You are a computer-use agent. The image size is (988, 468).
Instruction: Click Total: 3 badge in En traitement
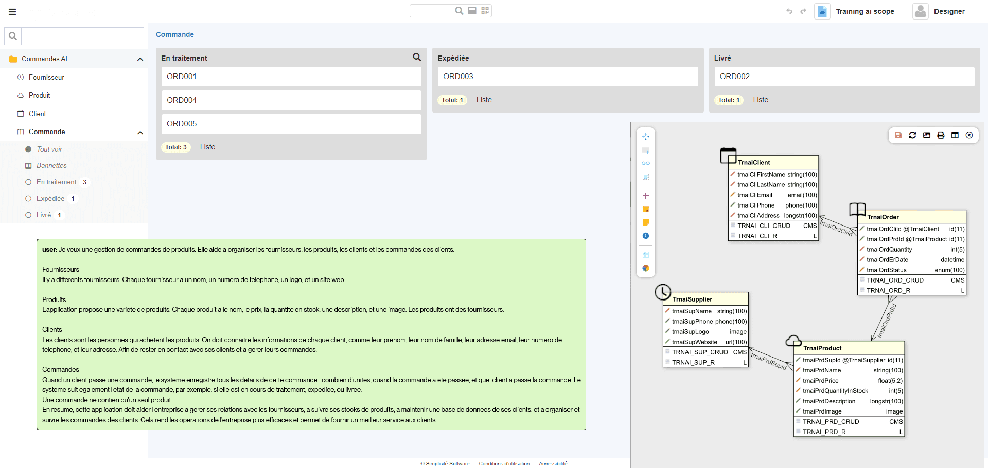coord(176,147)
